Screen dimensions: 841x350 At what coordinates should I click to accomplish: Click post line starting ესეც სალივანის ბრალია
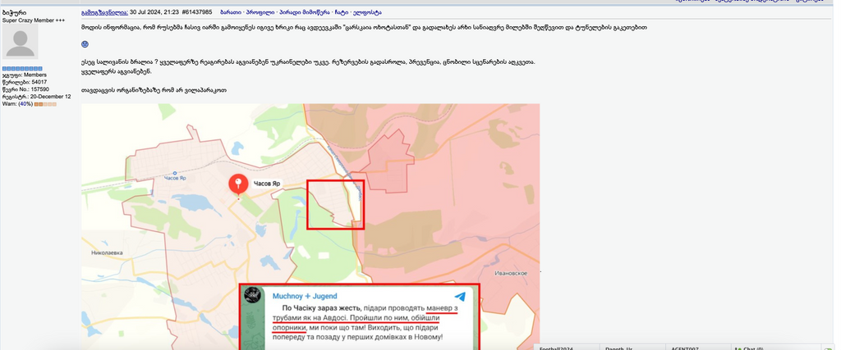point(308,62)
